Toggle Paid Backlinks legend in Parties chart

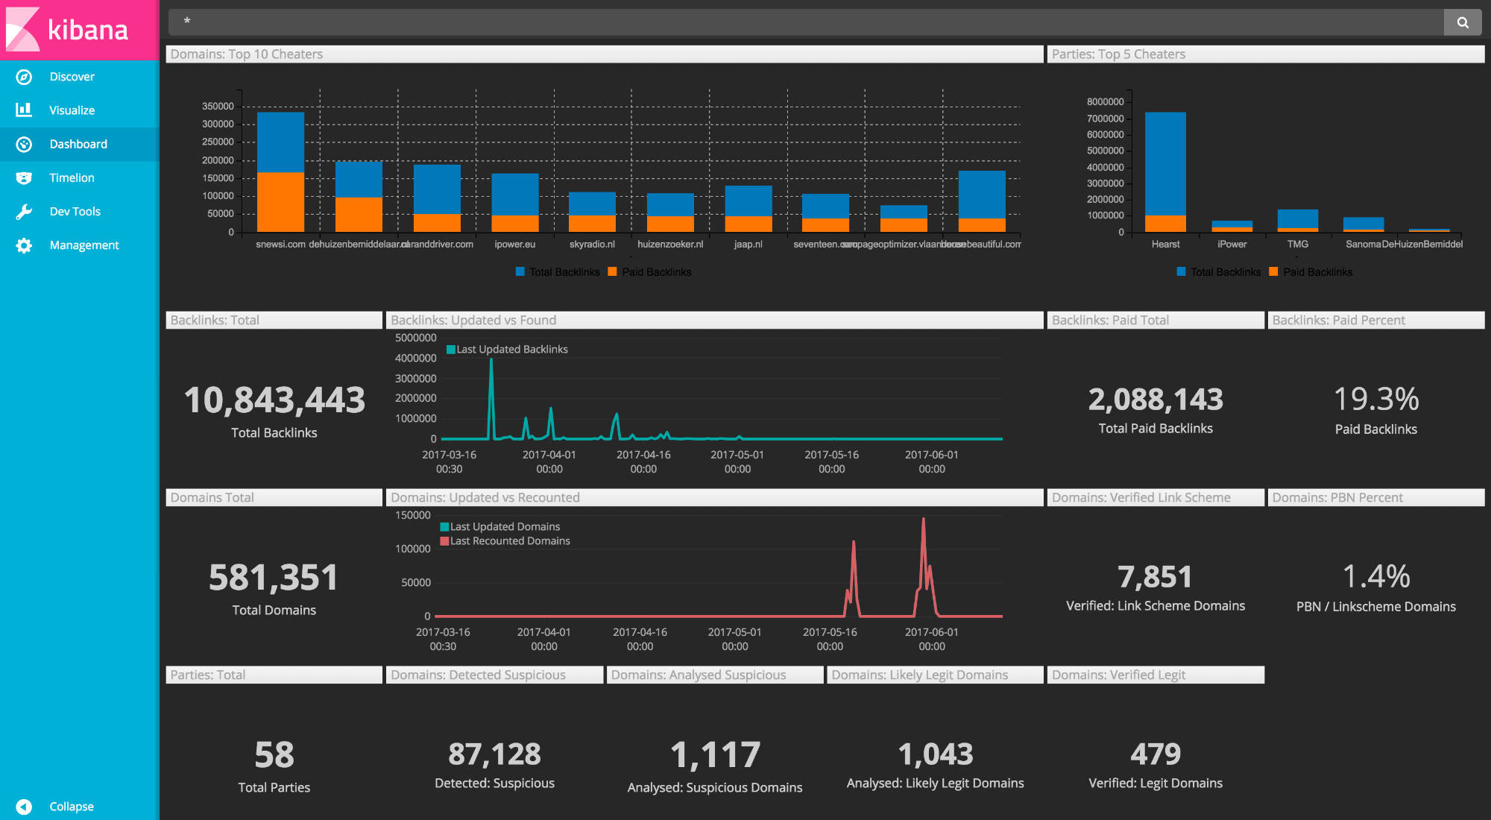tap(1311, 272)
